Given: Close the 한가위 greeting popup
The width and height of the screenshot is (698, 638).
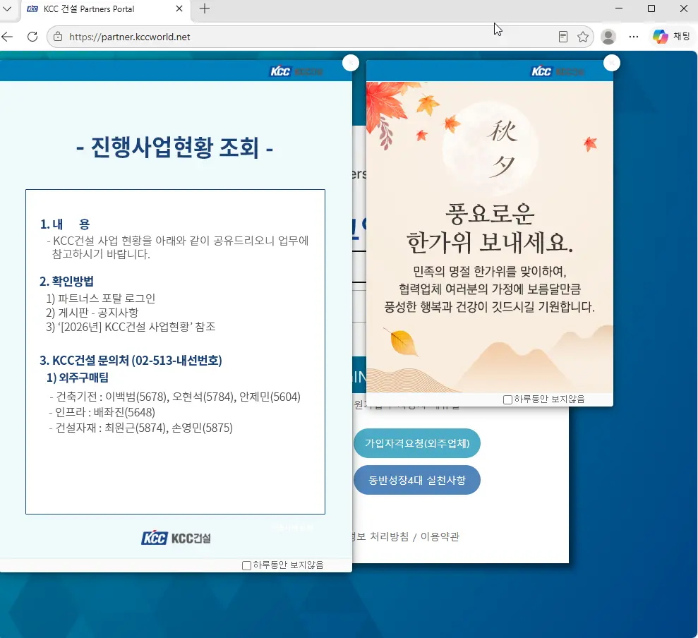Looking at the screenshot, I should pyautogui.click(x=612, y=63).
